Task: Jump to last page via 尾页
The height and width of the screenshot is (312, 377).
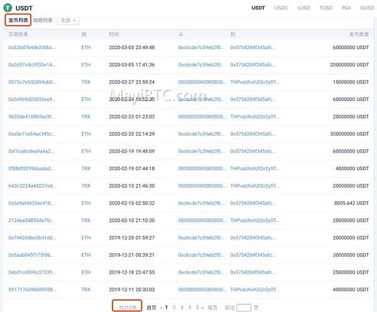Action: 212,308
